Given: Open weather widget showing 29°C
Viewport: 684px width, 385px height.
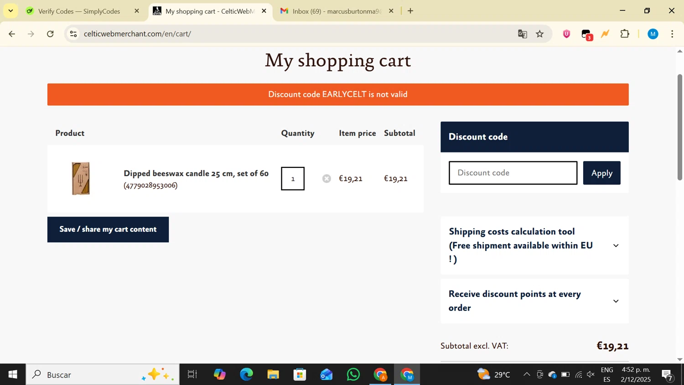Looking at the screenshot, I should [x=493, y=375].
